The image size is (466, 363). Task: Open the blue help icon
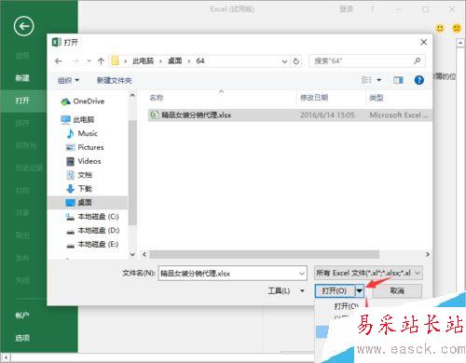coord(419,80)
